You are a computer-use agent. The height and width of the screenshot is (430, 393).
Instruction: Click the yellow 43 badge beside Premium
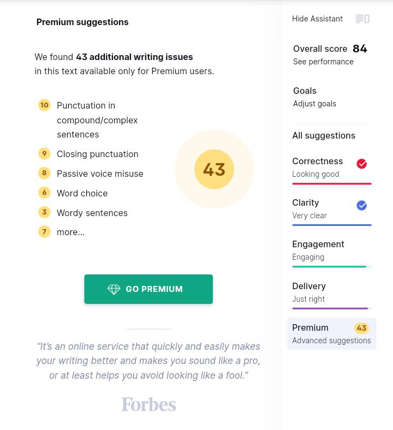tap(361, 328)
